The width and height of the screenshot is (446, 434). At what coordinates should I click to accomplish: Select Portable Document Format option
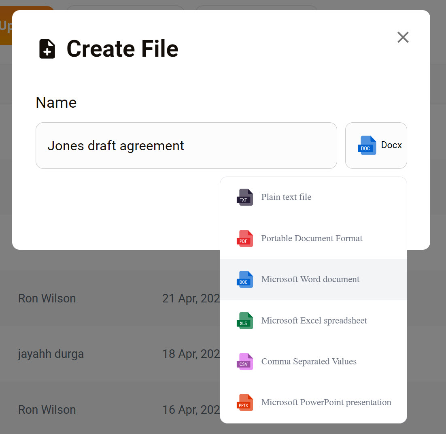pyautogui.click(x=313, y=238)
